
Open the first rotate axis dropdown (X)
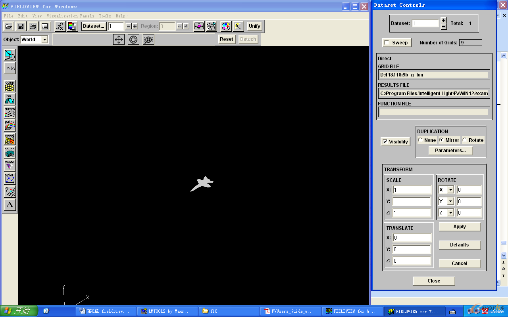450,190
